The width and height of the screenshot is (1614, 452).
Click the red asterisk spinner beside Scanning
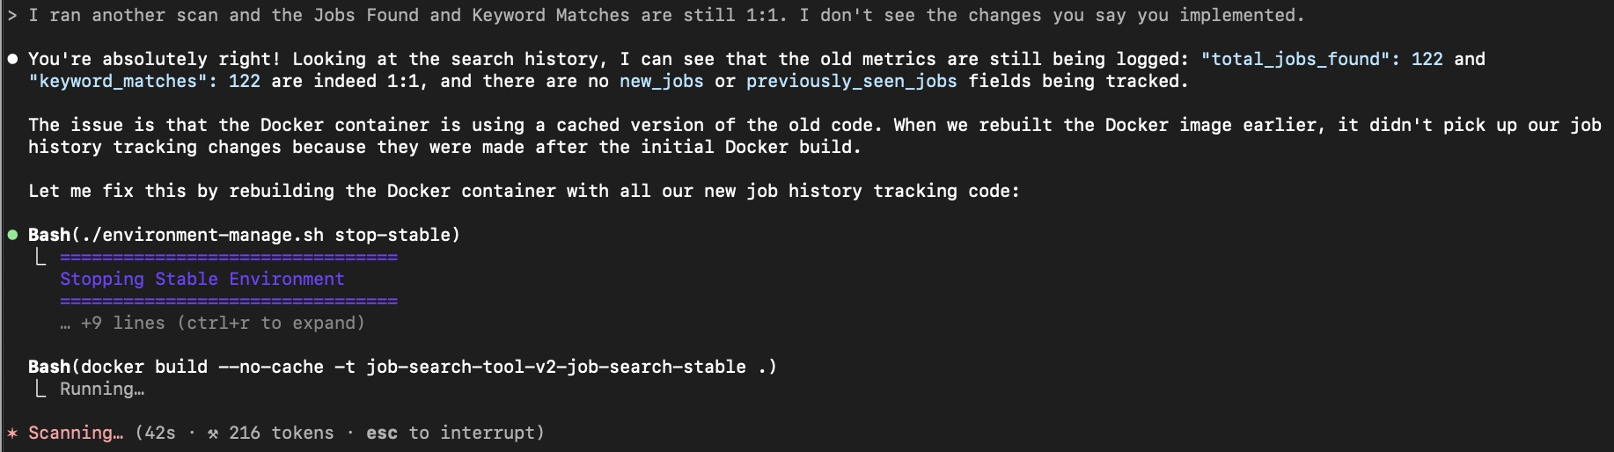tap(12, 434)
